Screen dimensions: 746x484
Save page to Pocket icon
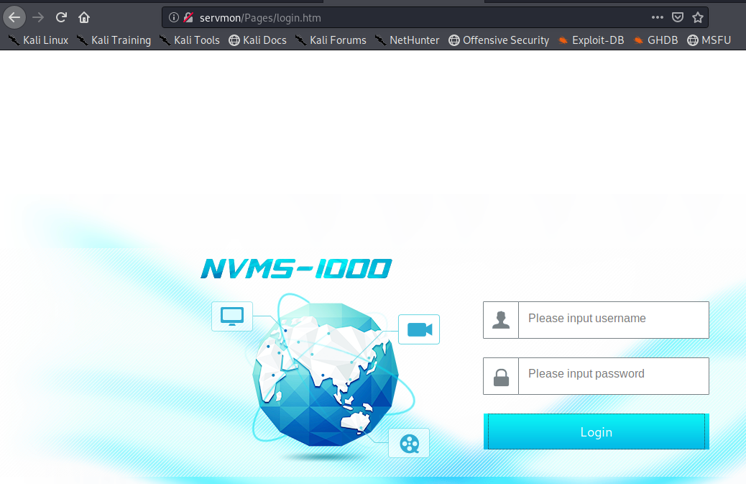pos(678,17)
